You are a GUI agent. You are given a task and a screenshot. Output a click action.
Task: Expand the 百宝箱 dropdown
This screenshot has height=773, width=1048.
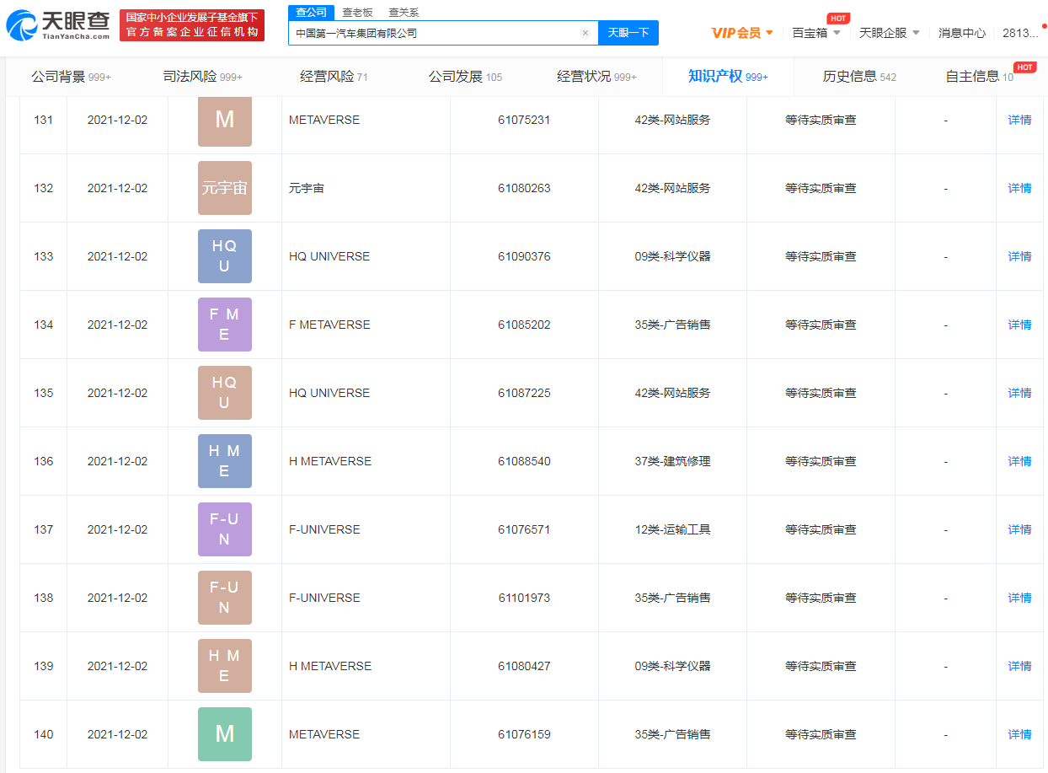pyautogui.click(x=810, y=32)
